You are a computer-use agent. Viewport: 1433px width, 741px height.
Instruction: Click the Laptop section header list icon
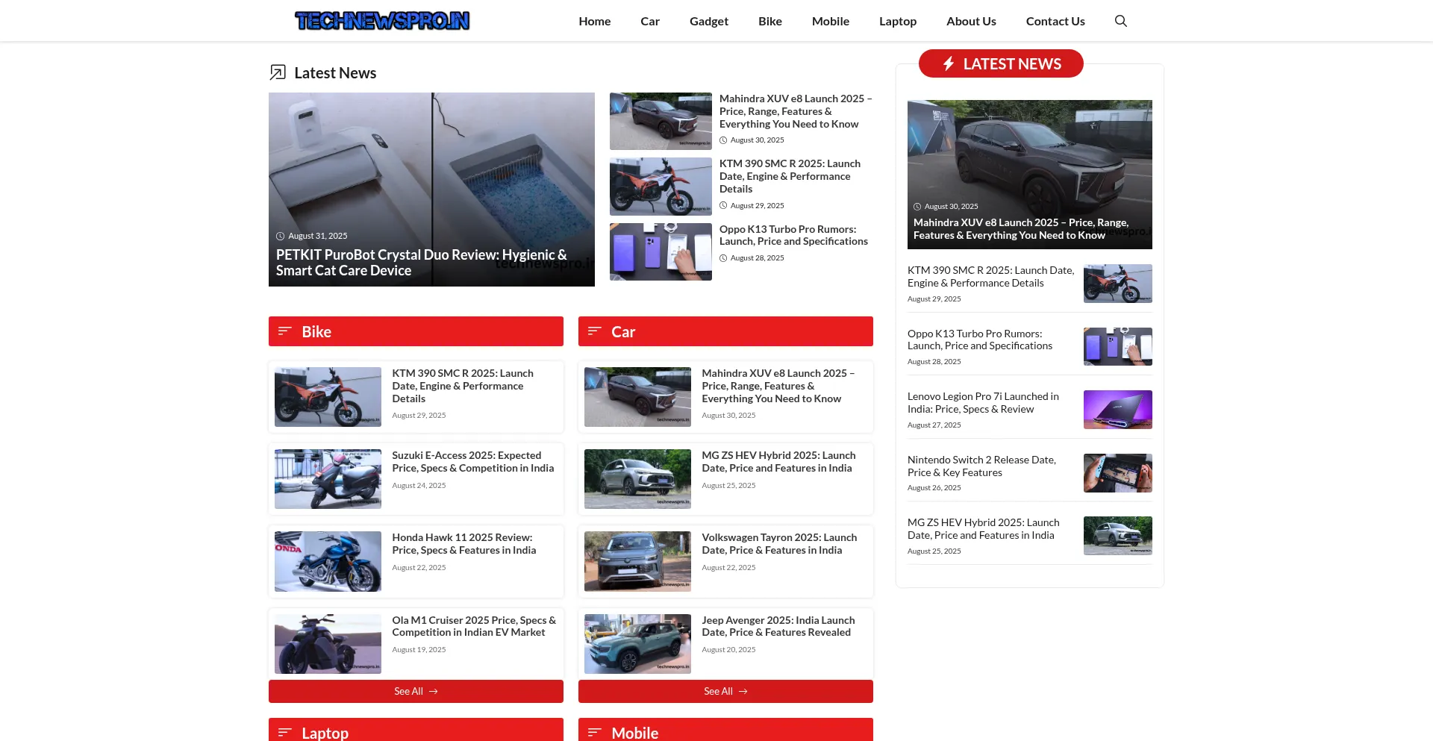coord(284,733)
